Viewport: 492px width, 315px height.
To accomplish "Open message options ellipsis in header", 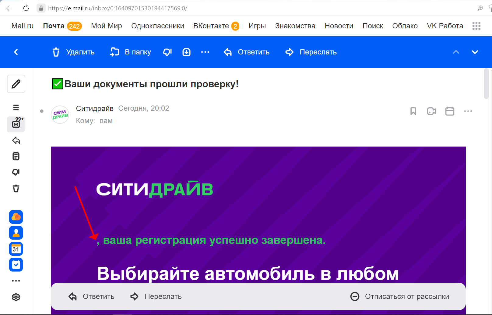I will point(468,111).
